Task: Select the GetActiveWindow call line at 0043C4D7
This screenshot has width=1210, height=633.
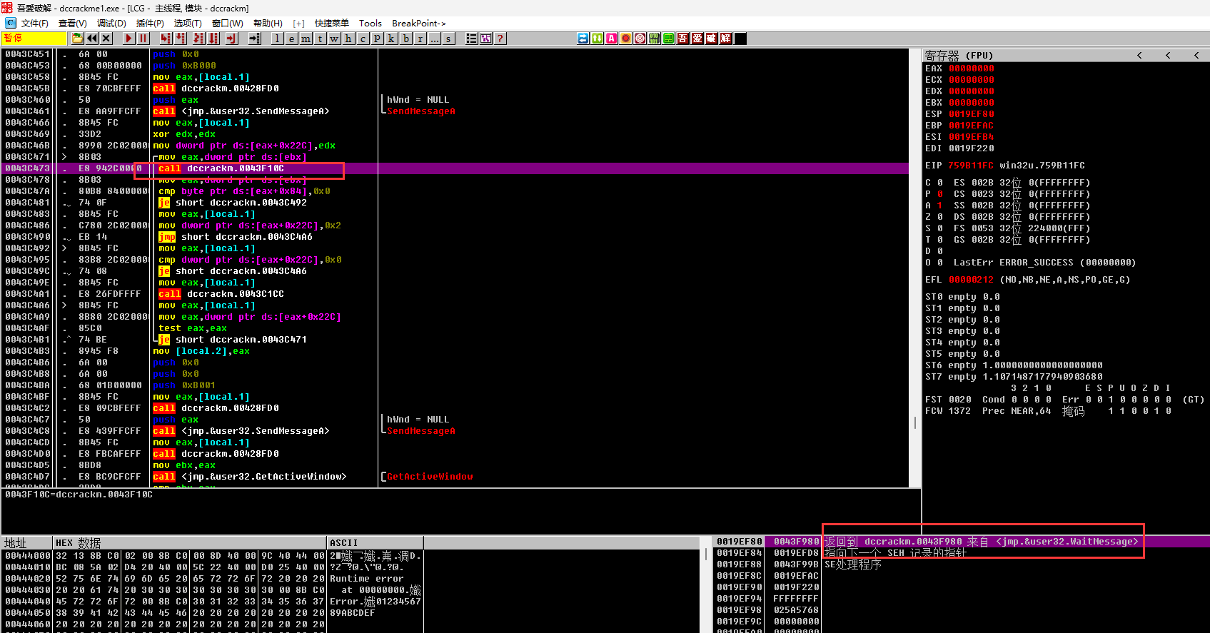Action: tap(455, 477)
